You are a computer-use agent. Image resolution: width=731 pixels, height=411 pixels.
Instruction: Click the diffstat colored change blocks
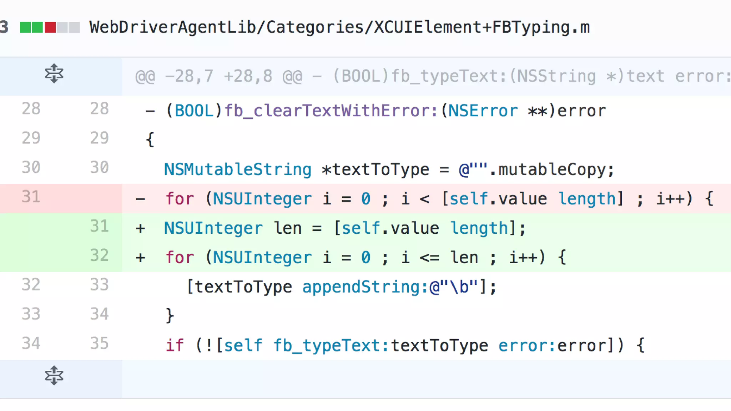(x=50, y=27)
